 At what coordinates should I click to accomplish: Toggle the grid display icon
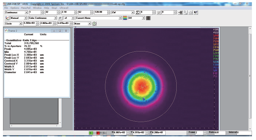[x=148, y=18]
